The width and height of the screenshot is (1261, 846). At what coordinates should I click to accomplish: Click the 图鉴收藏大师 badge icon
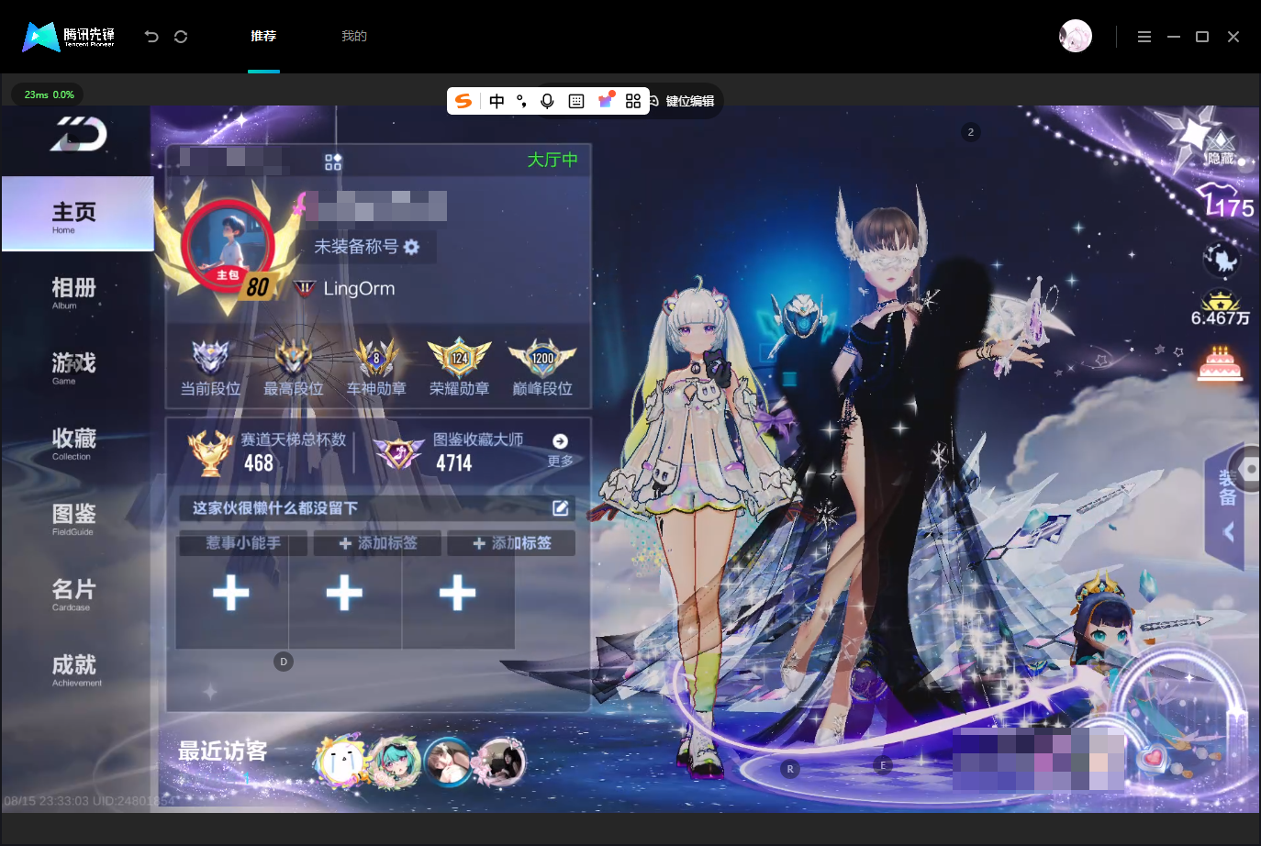(399, 452)
